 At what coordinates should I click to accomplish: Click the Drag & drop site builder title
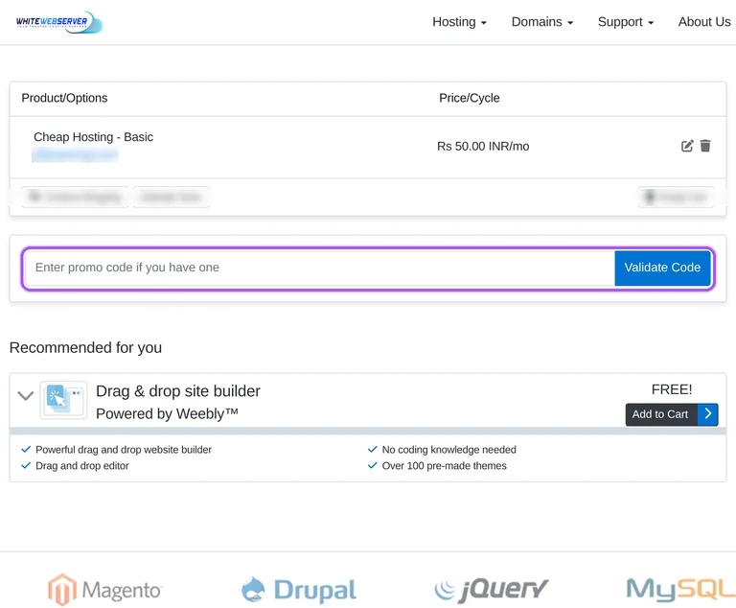coord(178,391)
